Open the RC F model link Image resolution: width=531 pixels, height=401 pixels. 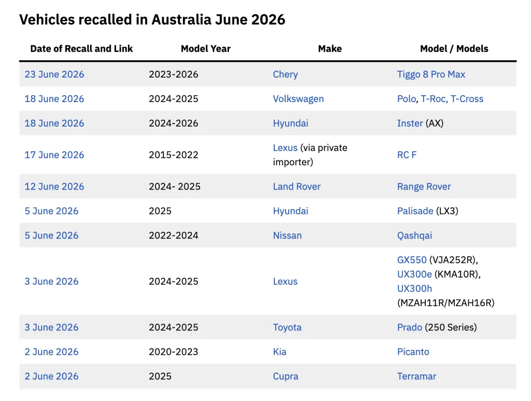407,155
